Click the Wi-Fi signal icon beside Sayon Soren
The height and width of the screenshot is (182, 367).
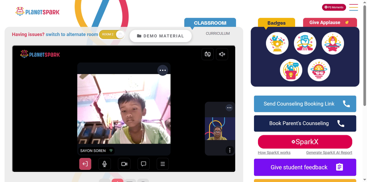pos(111,151)
